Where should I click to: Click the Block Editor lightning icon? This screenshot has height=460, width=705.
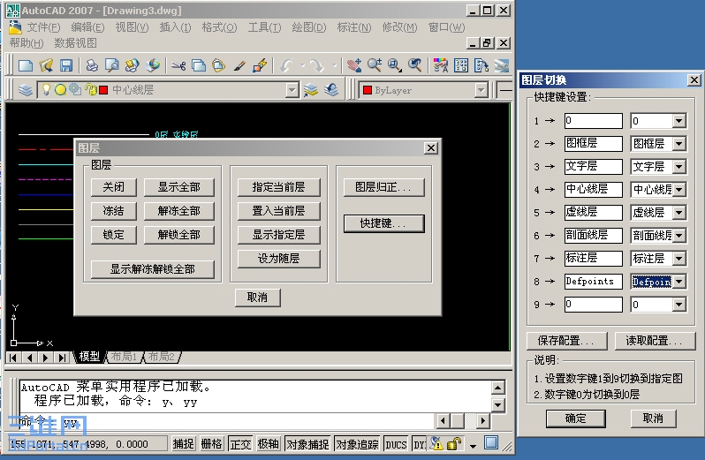[260, 66]
